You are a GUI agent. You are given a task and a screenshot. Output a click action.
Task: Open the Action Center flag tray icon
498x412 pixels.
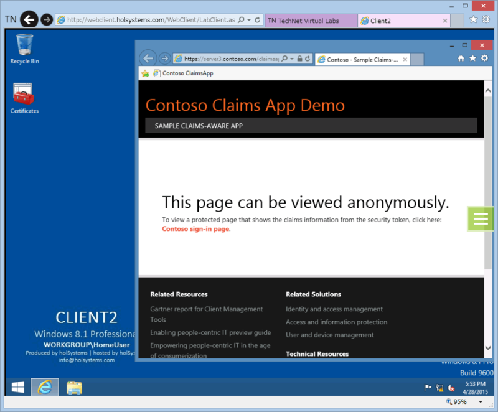click(428, 388)
